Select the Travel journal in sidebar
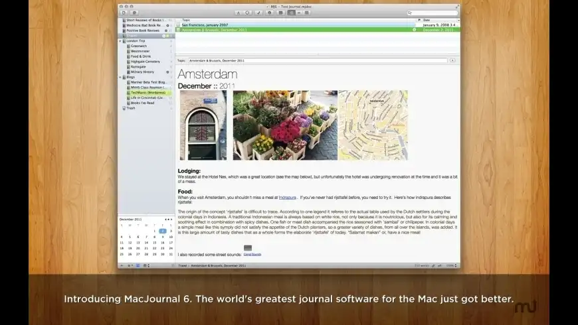578x325 pixels. coord(146,36)
